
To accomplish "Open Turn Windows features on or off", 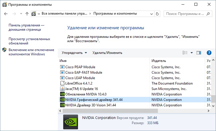I will [31, 52].
